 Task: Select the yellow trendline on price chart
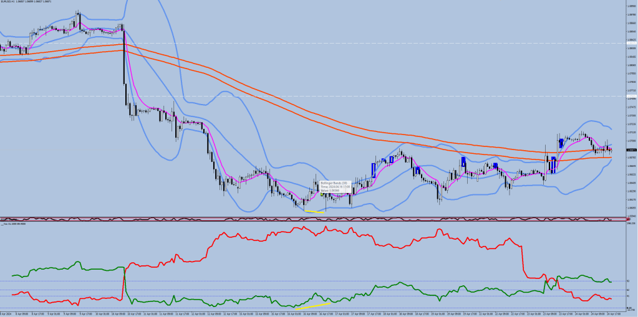tap(314, 211)
